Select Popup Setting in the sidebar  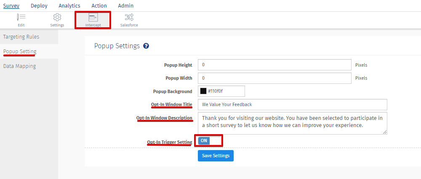20,52
